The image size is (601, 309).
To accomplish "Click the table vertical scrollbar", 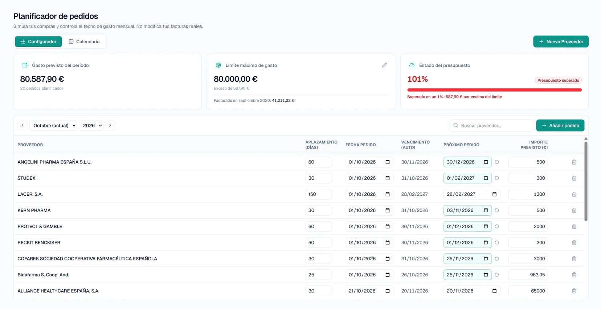I will point(586,181).
